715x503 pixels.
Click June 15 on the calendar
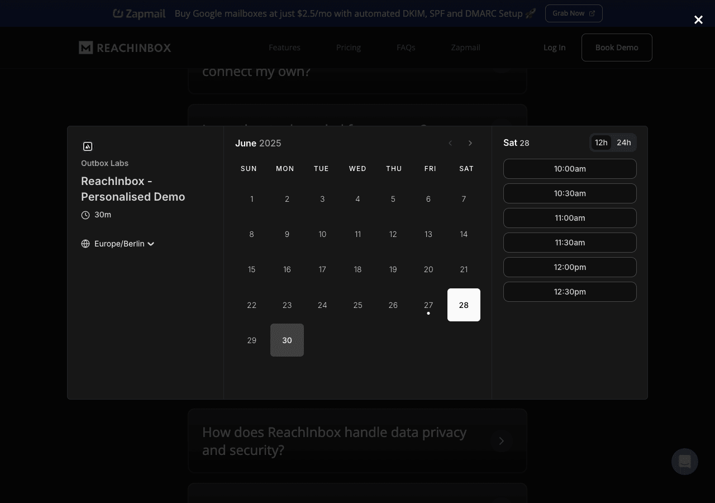[252, 269]
